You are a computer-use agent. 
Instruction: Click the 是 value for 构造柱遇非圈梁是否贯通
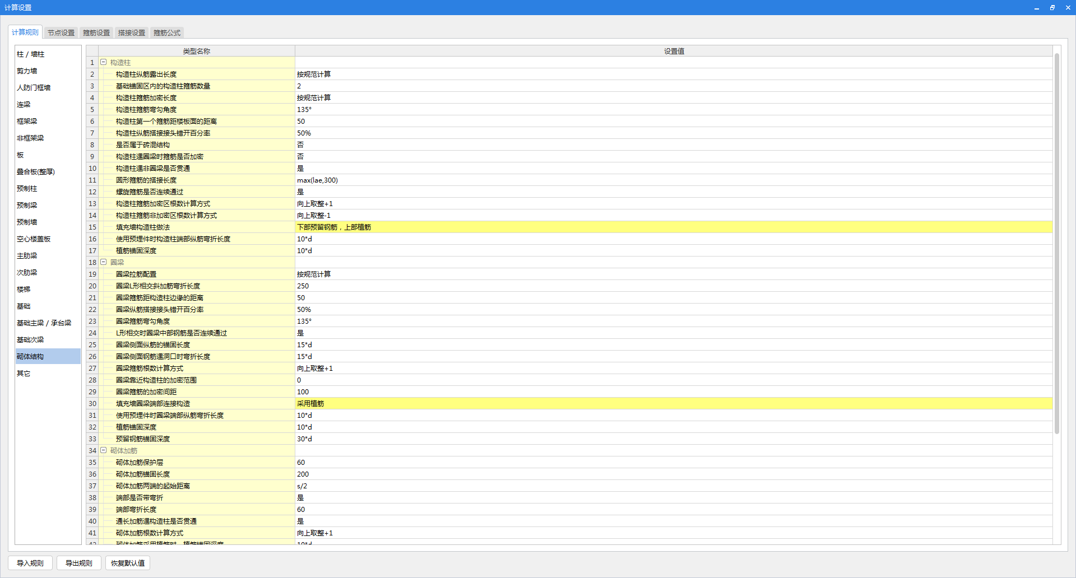point(674,168)
